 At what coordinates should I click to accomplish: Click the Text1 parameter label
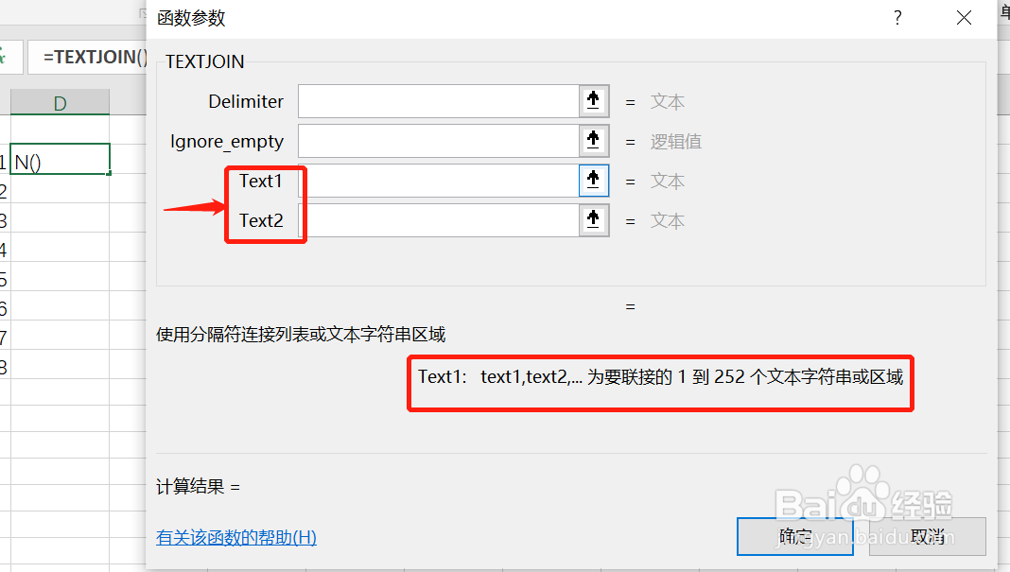[261, 181]
